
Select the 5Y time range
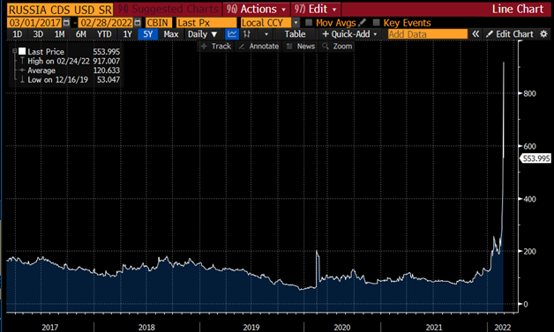tap(147, 34)
